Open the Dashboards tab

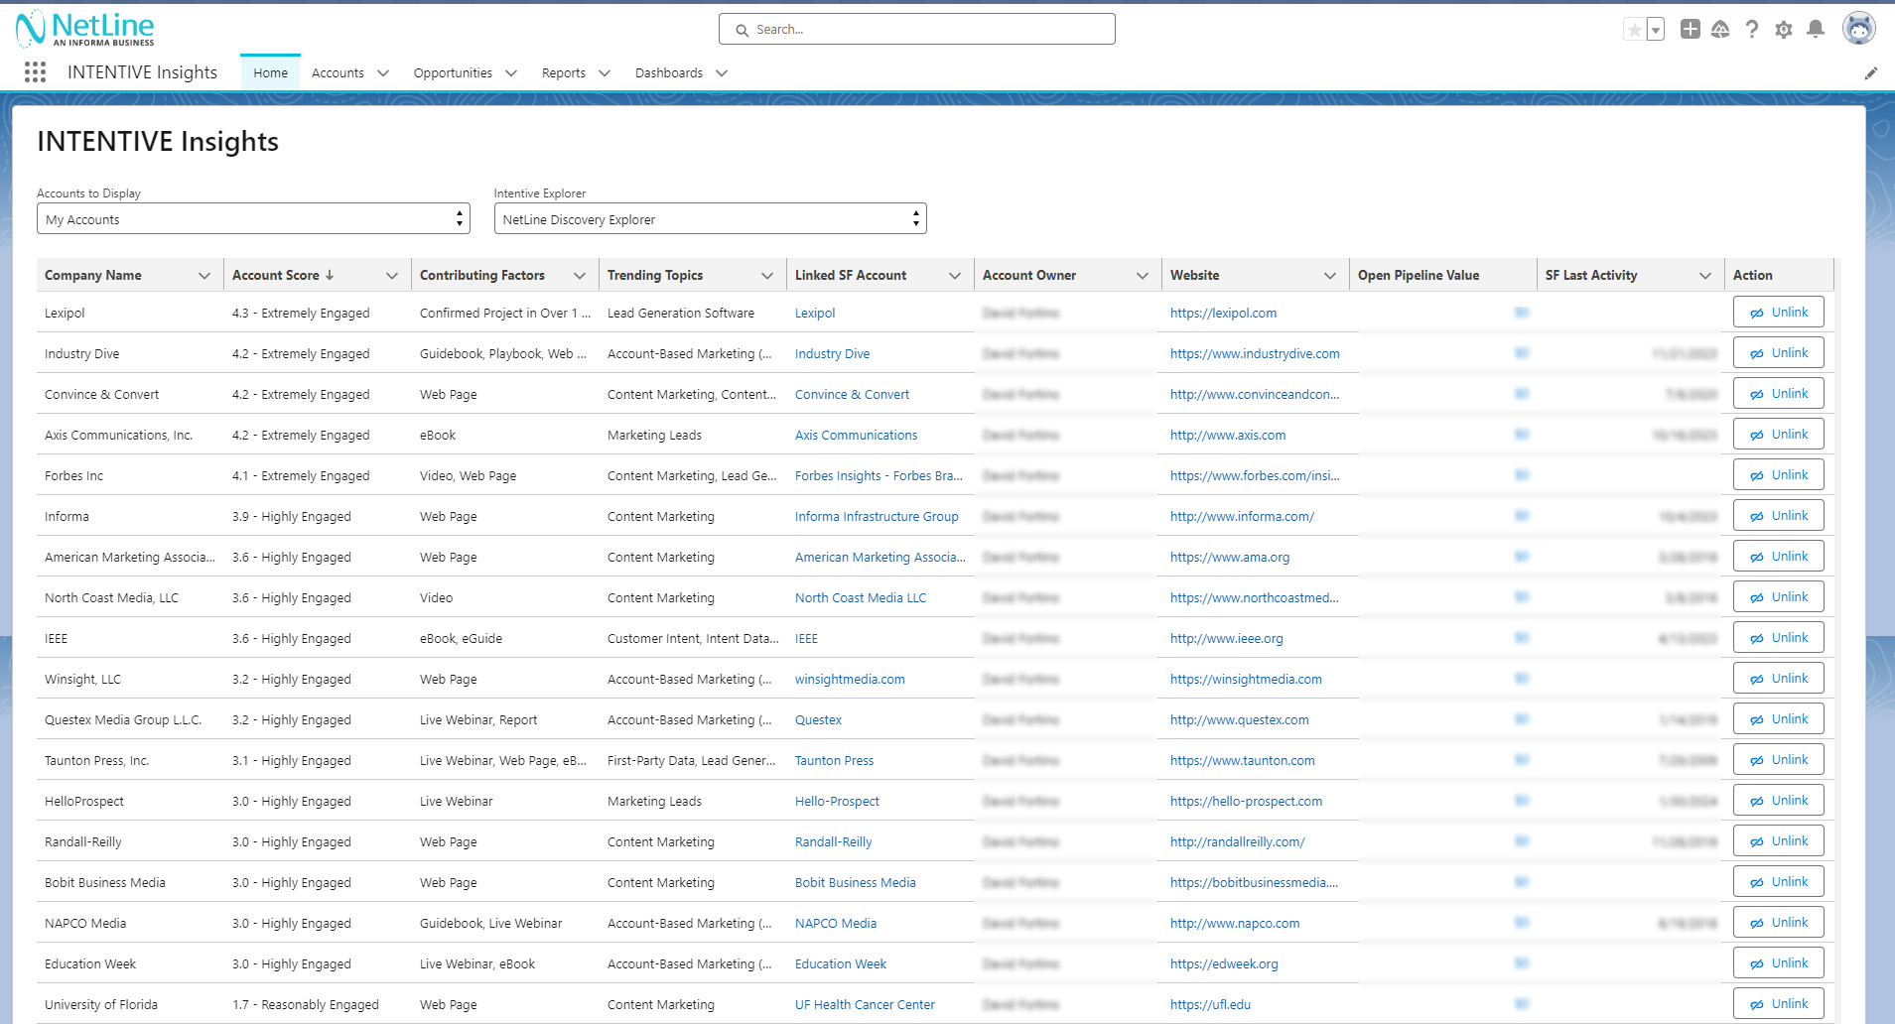(x=668, y=72)
